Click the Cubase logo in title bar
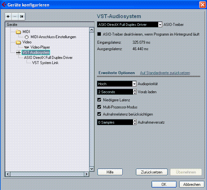This screenshot has width=207, height=190. 4,5
